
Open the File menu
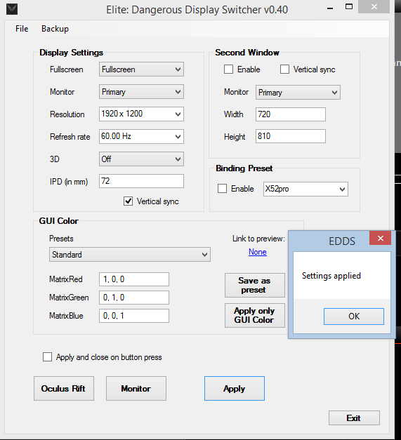tap(22, 29)
